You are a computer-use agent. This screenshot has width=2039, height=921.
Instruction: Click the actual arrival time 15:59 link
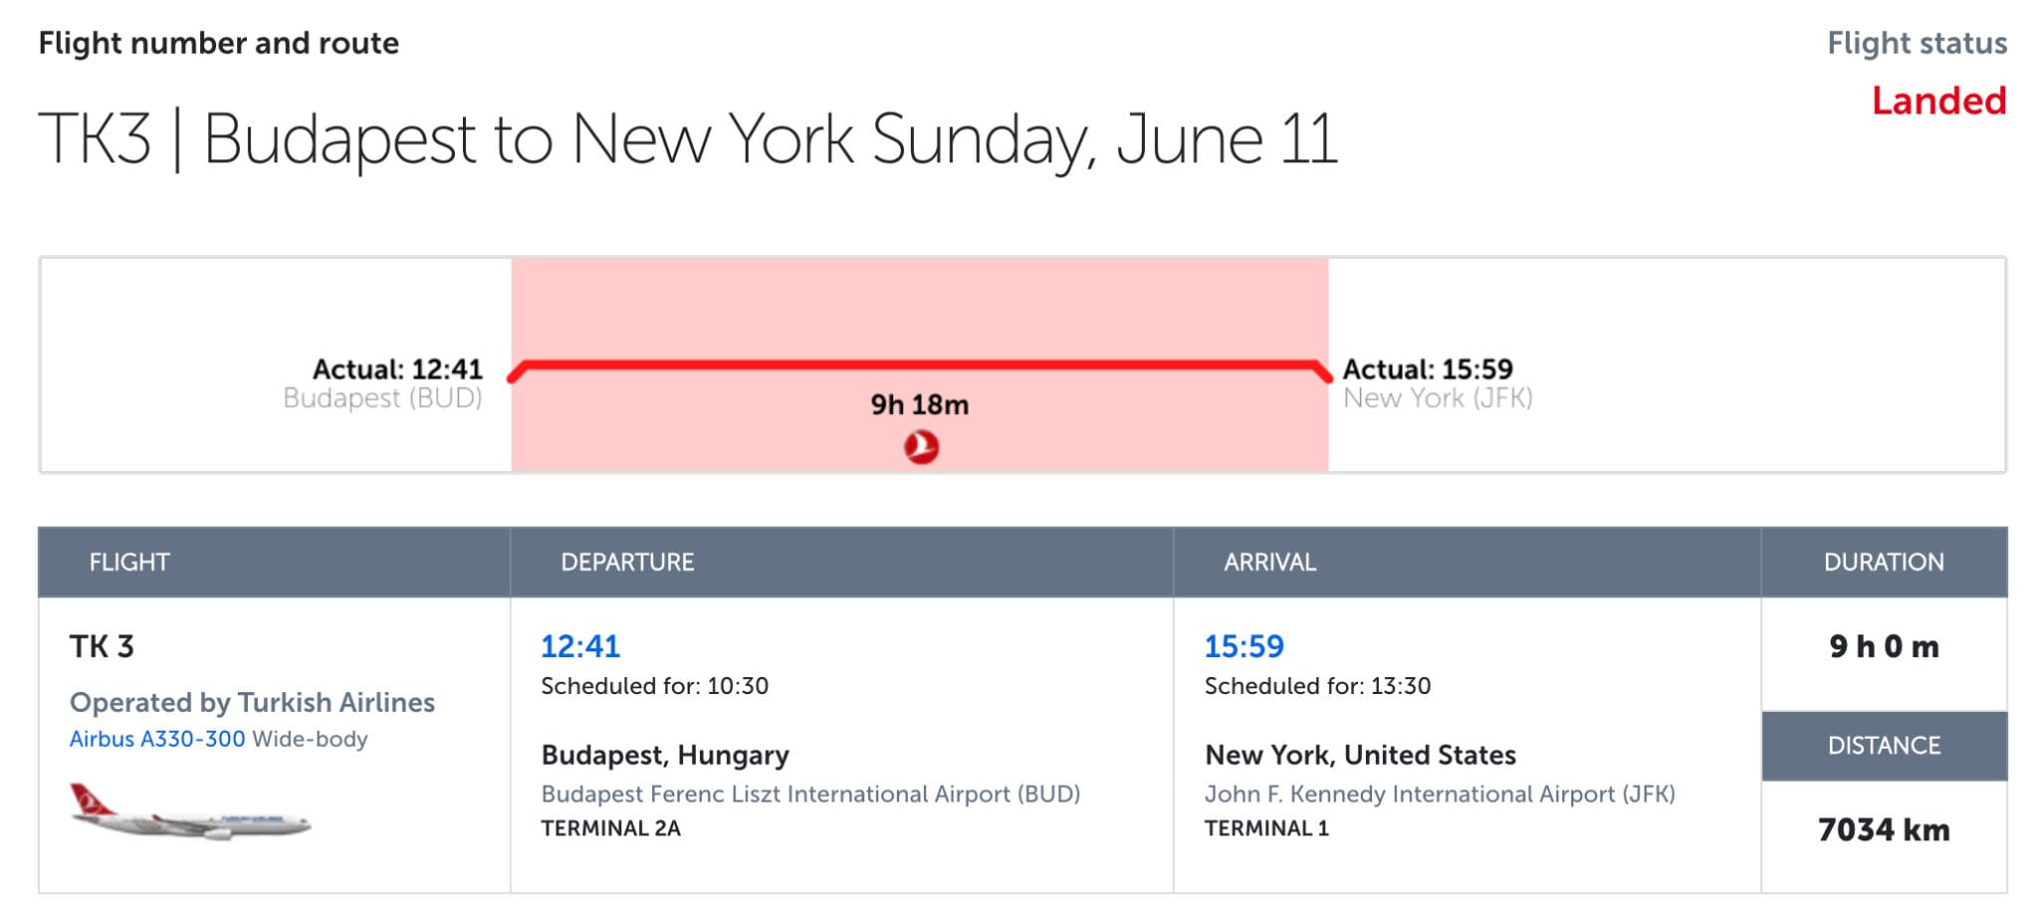click(1244, 646)
